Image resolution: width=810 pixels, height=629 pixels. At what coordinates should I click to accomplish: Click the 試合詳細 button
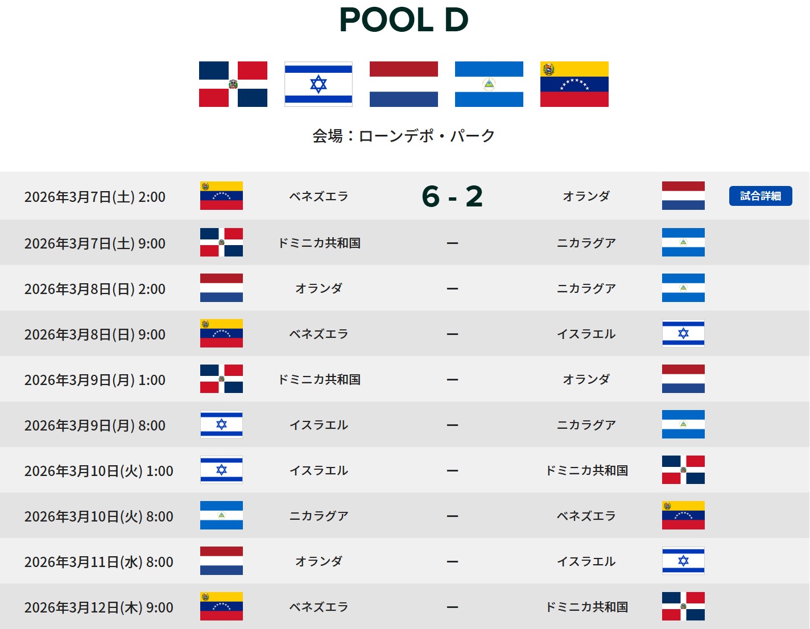point(760,196)
